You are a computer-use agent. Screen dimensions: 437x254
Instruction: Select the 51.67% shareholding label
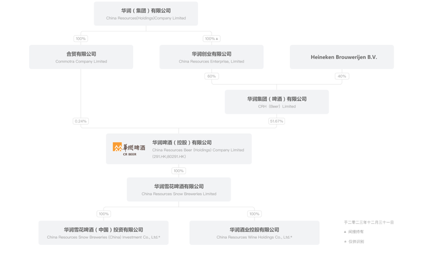[x=276, y=121]
